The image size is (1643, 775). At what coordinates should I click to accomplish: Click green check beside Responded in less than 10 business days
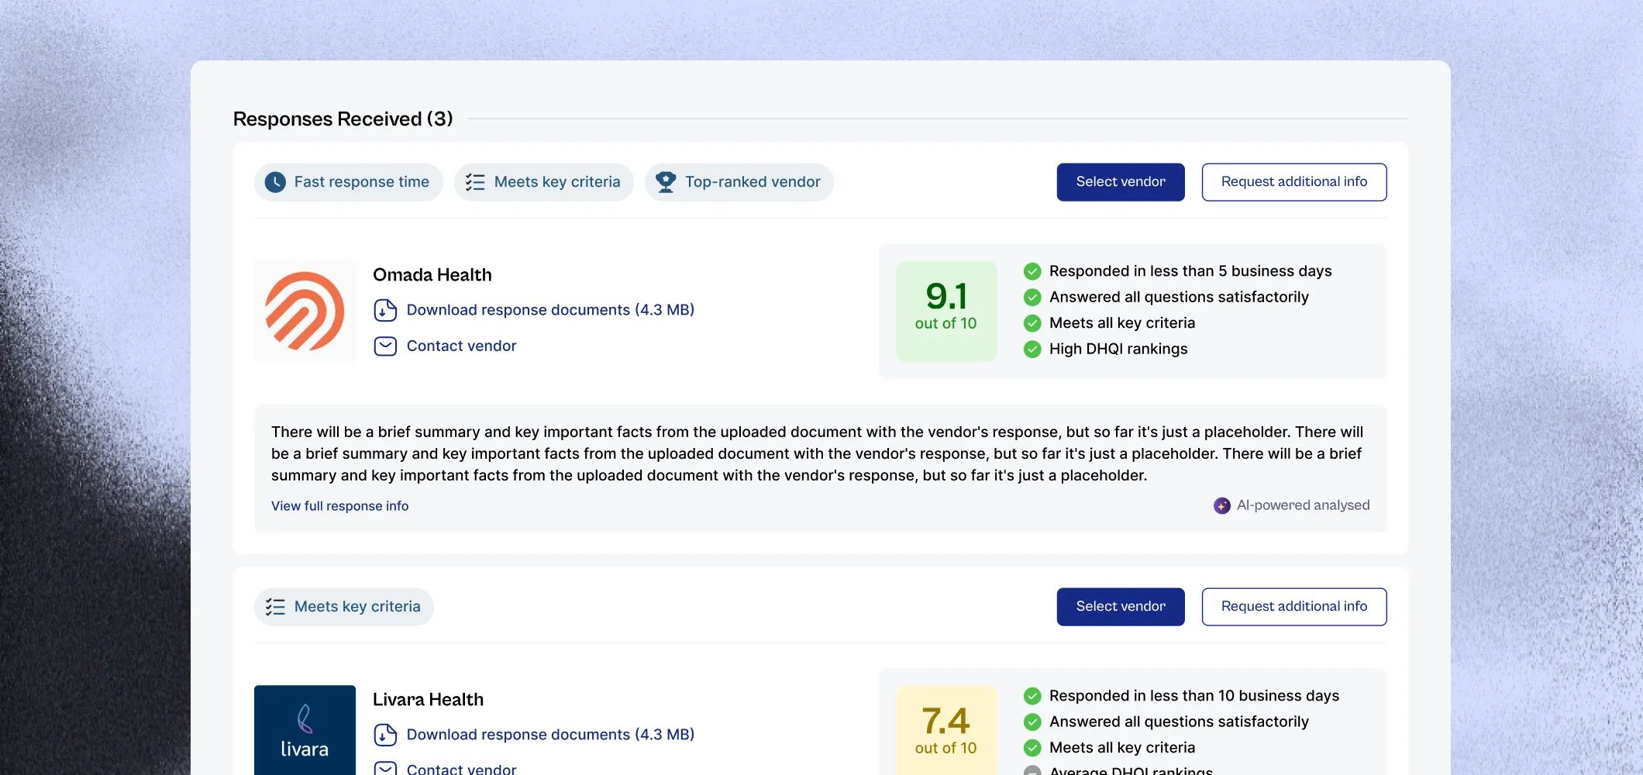(x=1032, y=696)
